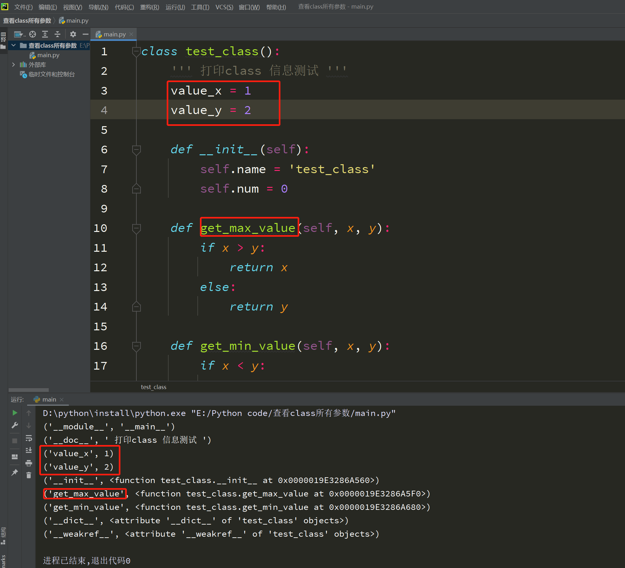Click the Collapse All icon in Project toolbar
This screenshot has height=568, width=625.
point(57,34)
